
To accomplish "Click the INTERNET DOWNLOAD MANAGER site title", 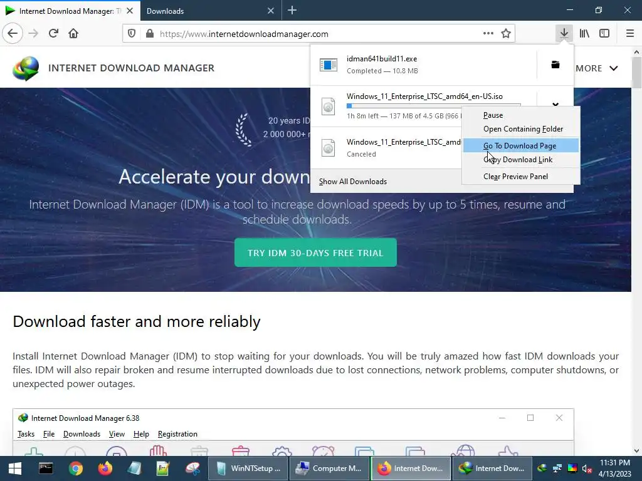I will pos(131,68).
